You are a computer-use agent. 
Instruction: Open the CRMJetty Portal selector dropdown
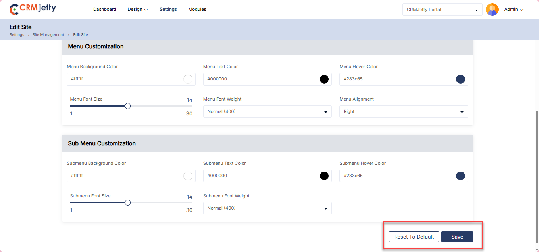pyautogui.click(x=442, y=10)
